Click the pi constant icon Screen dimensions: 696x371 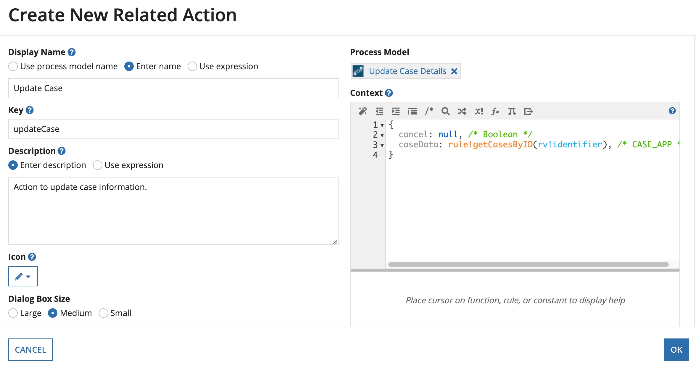pos(512,111)
